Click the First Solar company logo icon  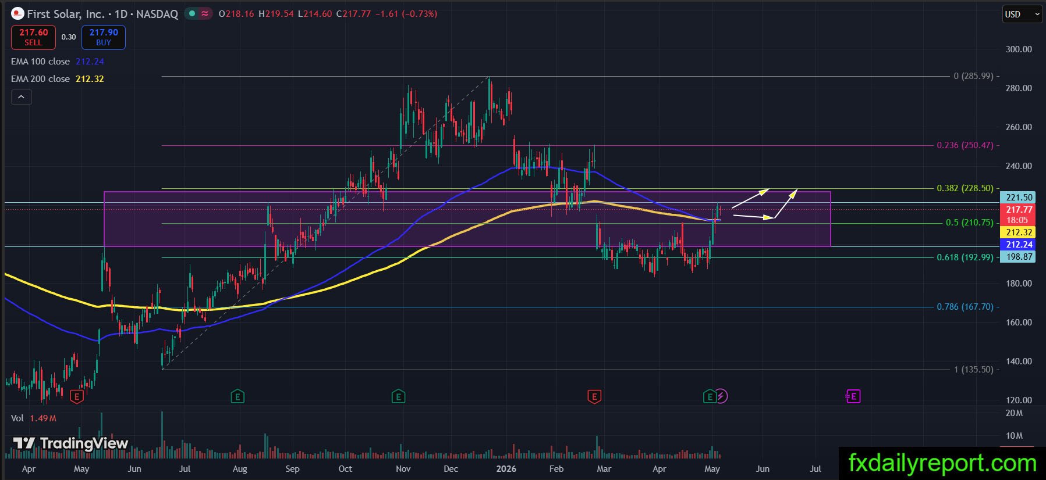click(x=17, y=13)
